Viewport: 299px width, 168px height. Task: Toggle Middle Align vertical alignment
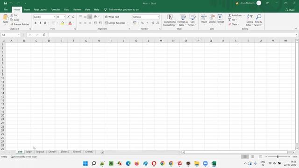point(85,17)
